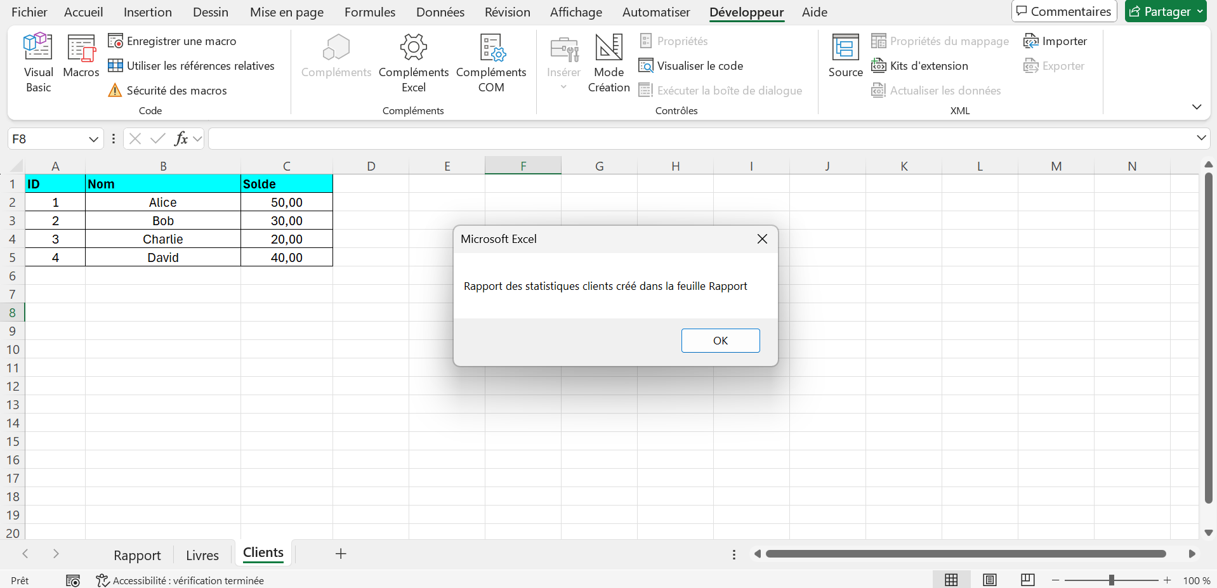Zoom in with the plus button
Screen dimensions: 1217x588
pos(1167,580)
